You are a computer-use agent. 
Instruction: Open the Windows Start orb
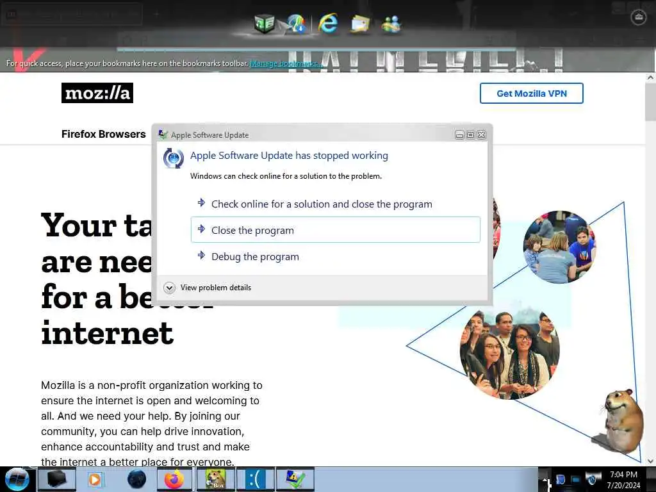(x=17, y=479)
